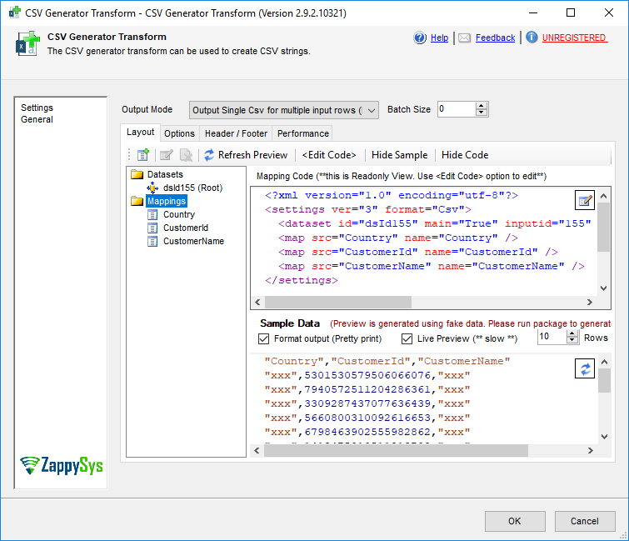Select Settings in the left panel
Viewport: 629px width, 541px height.
pos(37,108)
